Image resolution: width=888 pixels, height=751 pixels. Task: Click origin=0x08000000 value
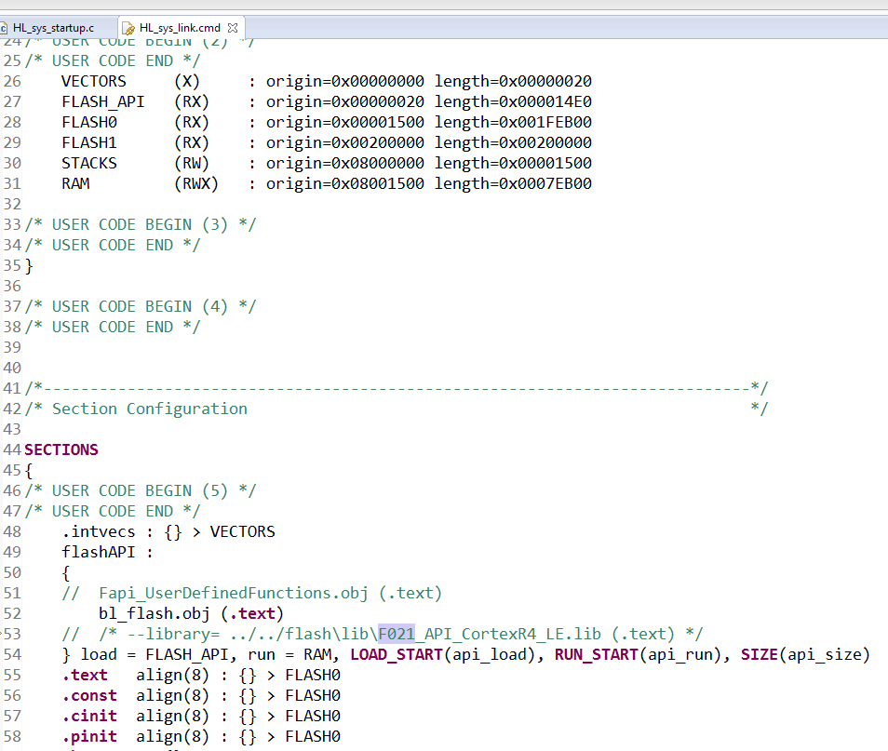click(345, 163)
